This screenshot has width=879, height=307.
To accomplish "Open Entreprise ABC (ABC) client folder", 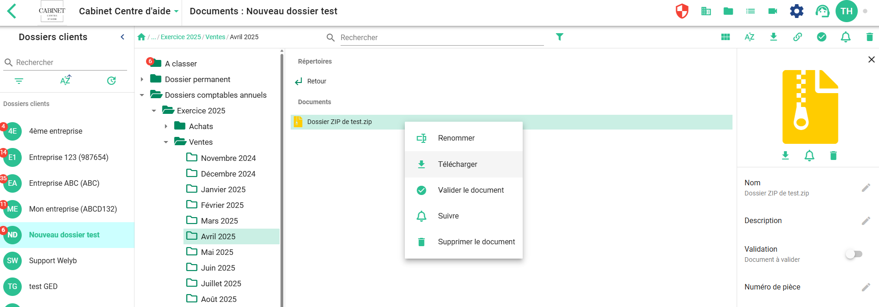I will [67, 183].
